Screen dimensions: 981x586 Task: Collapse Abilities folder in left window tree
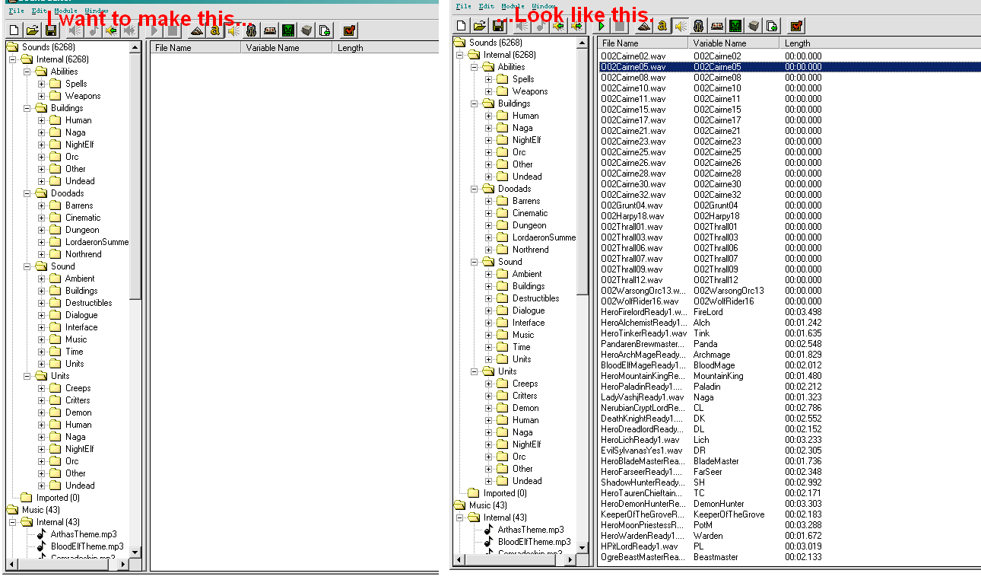pos(27,72)
